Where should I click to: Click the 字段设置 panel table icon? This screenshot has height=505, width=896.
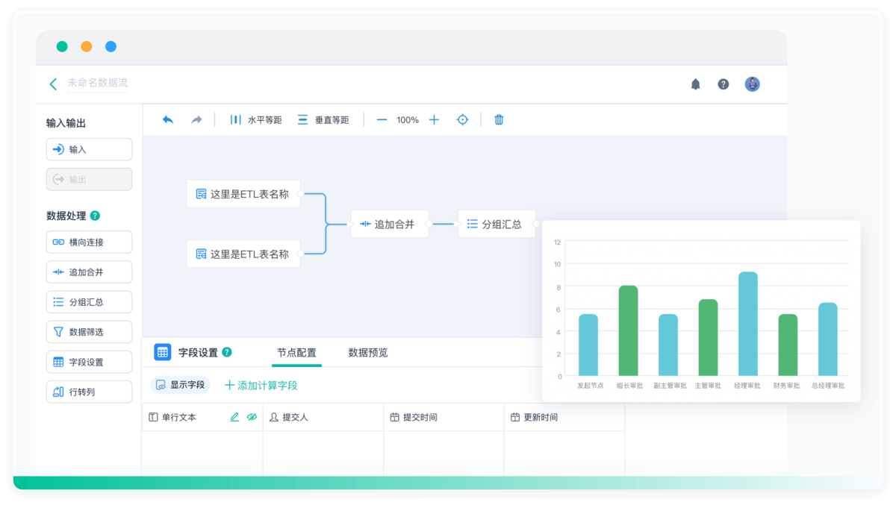[x=163, y=352]
